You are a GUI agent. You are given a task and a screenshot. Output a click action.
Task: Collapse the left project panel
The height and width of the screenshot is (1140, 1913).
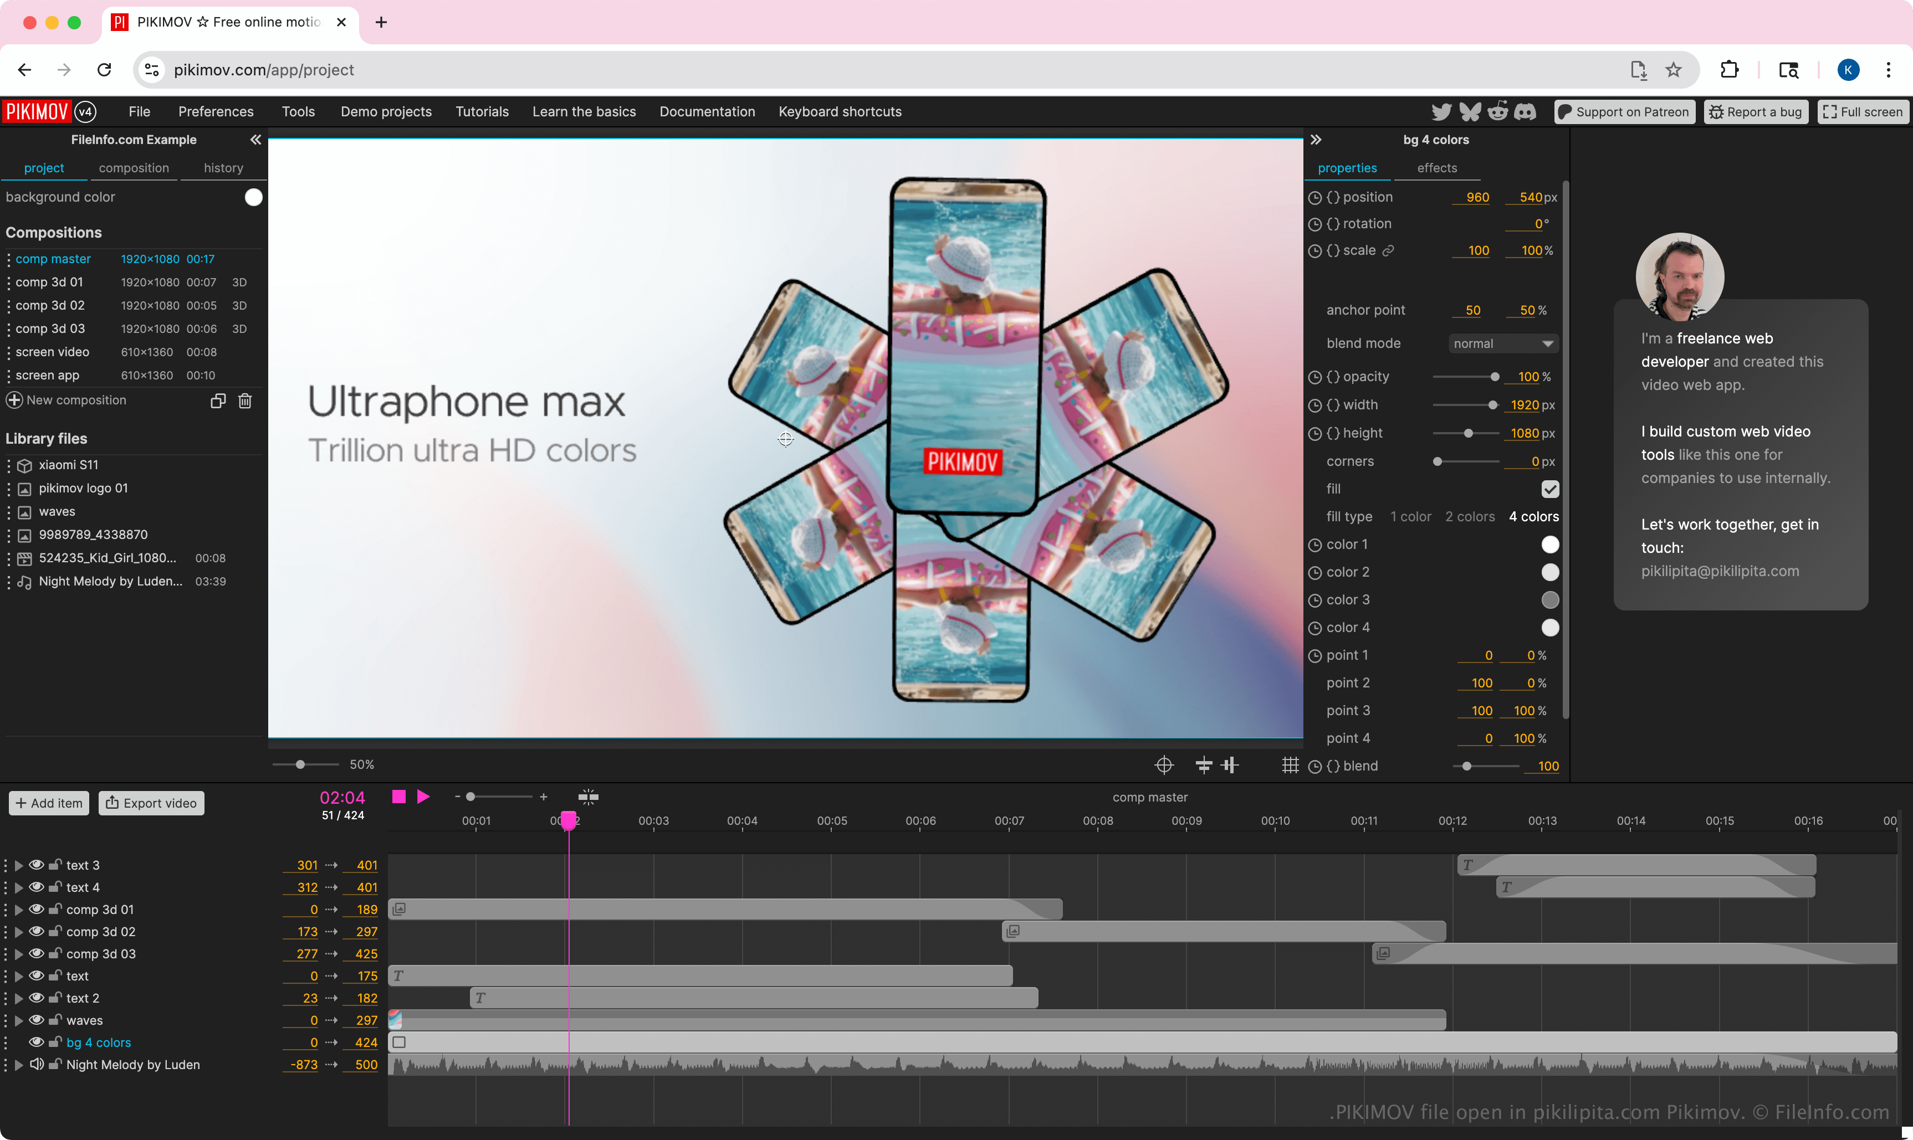click(x=256, y=140)
